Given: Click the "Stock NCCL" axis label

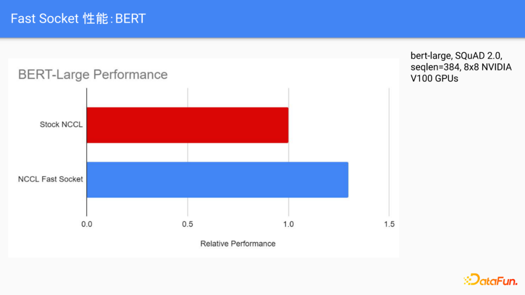Looking at the screenshot, I should pyautogui.click(x=61, y=125).
